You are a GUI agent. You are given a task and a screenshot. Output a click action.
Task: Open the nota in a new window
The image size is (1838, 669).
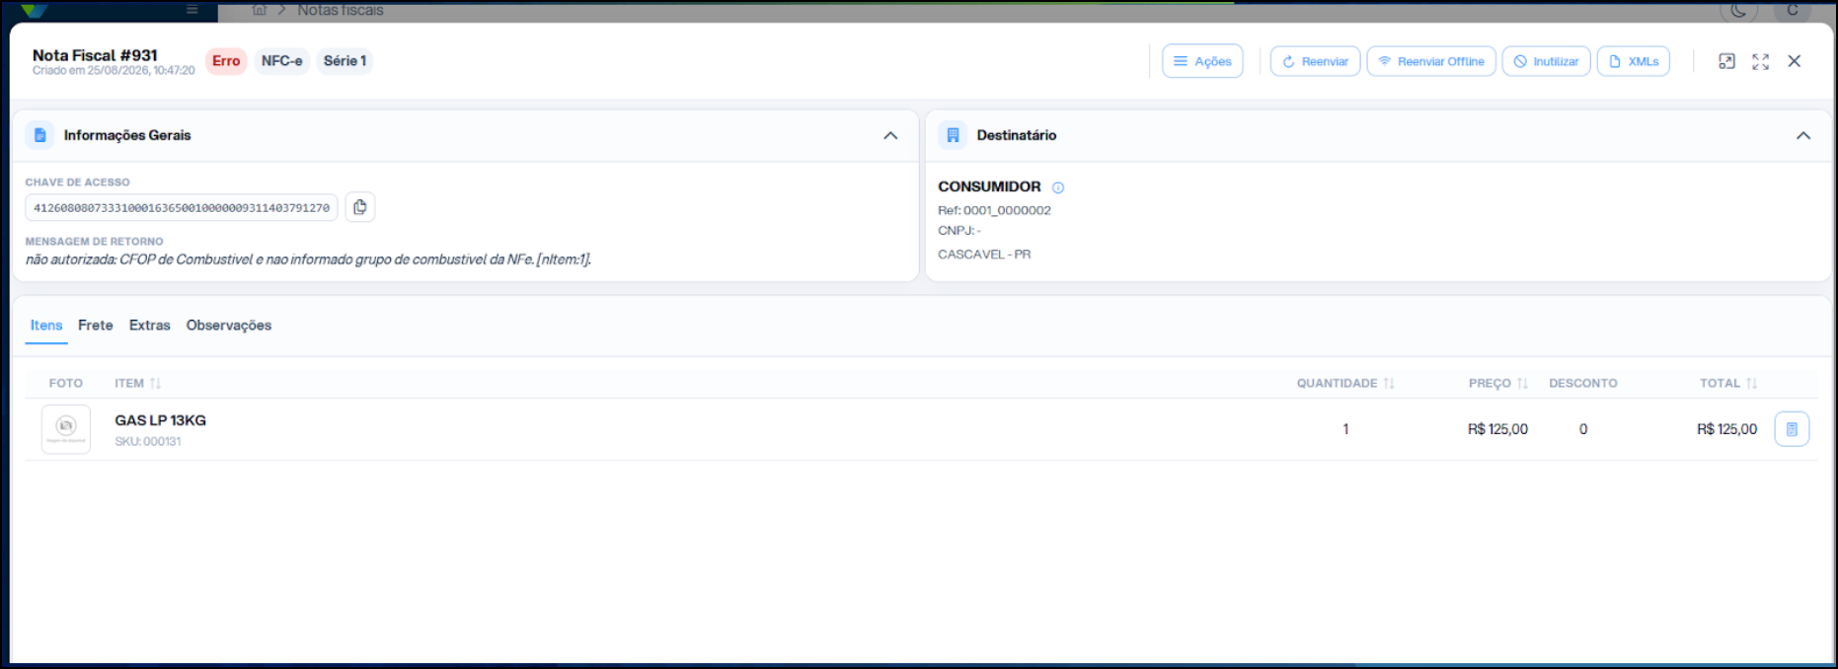(1726, 61)
